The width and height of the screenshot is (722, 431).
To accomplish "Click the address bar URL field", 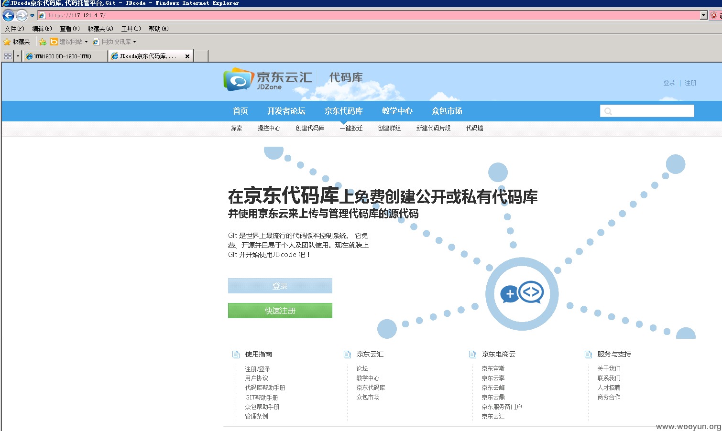I will click(x=369, y=15).
